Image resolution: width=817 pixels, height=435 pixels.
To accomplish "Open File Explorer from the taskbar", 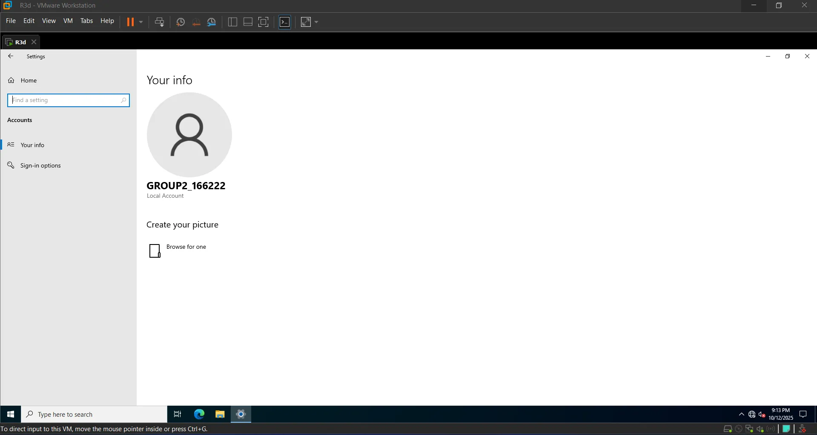I will point(220,414).
